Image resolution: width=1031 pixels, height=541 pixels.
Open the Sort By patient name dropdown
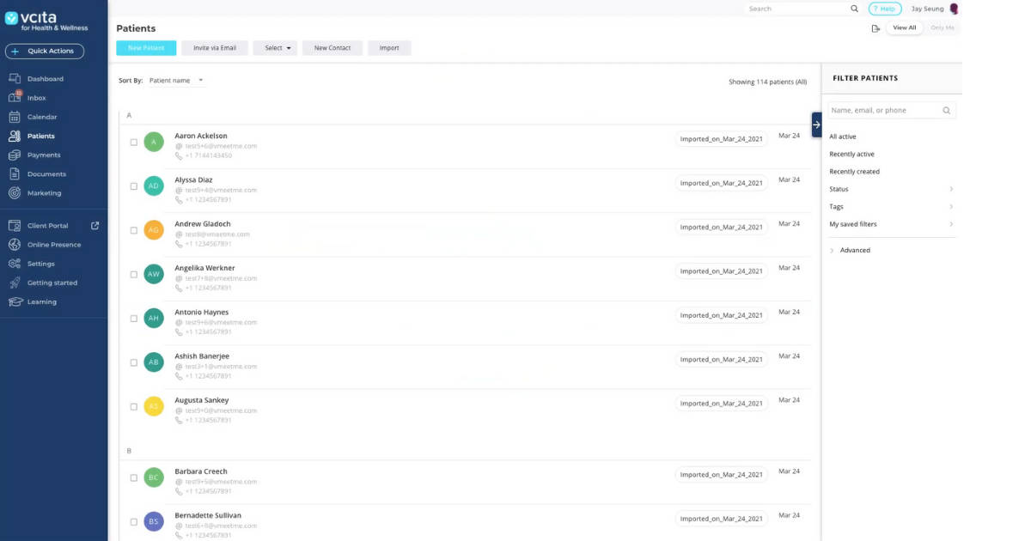pyautogui.click(x=176, y=80)
